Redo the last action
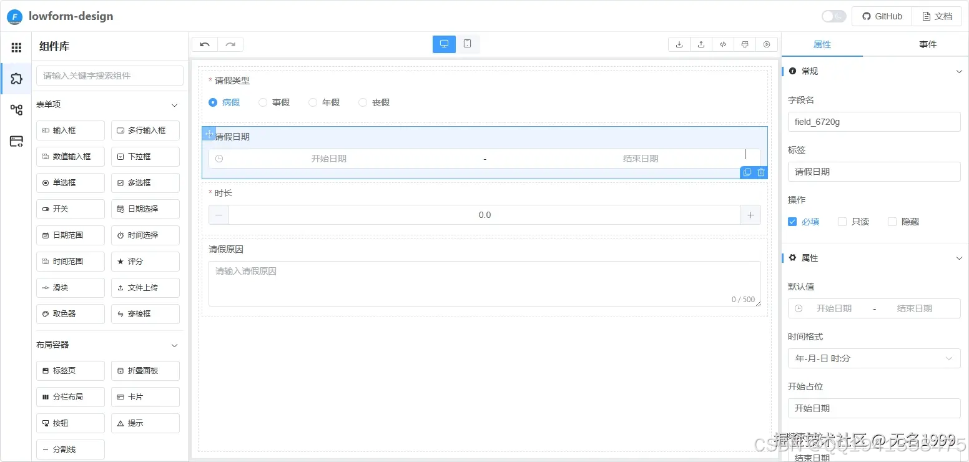 click(x=230, y=44)
